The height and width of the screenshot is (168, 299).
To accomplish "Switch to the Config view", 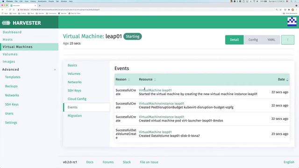I will [253, 40].
